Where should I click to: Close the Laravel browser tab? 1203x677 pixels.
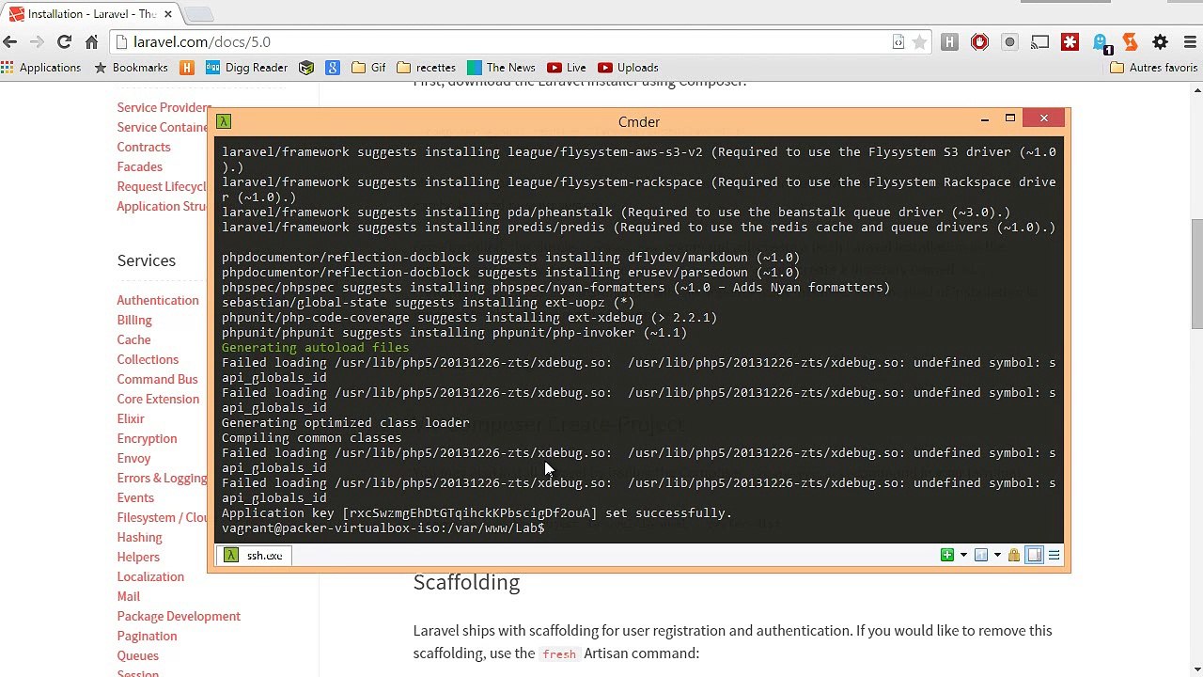coord(168,14)
